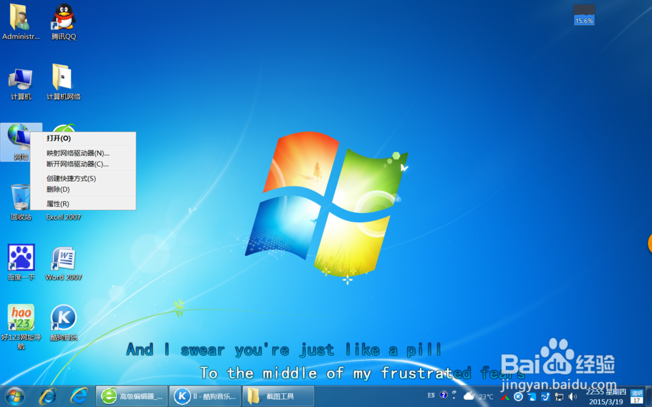Select the 腾讯QQ penguin desktop shortcut
The image size is (652, 407).
pyautogui.click(x=64, y=21)
